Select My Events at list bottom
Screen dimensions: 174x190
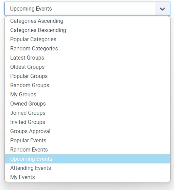(x=87, y=177)
